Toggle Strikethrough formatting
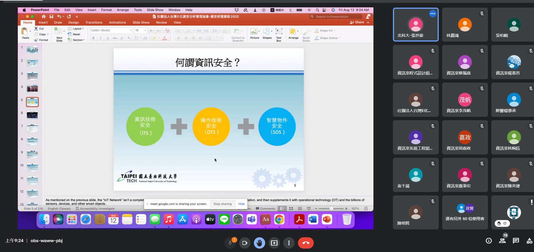 115,38
